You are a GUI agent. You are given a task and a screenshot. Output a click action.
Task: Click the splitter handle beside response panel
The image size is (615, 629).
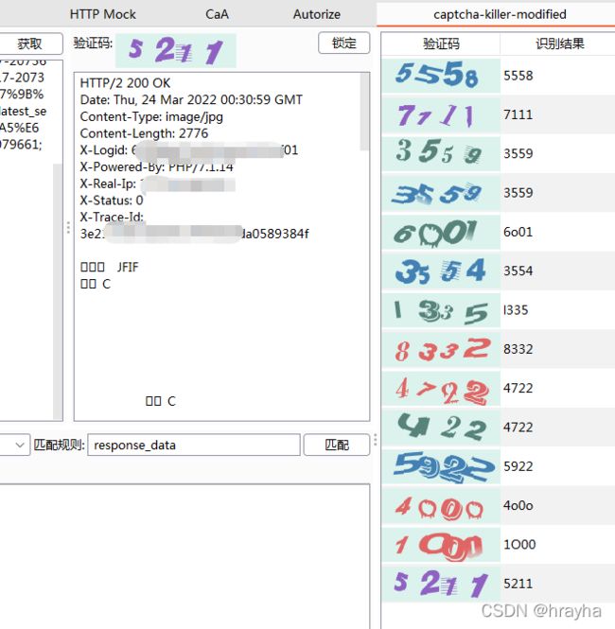[68, 227]
